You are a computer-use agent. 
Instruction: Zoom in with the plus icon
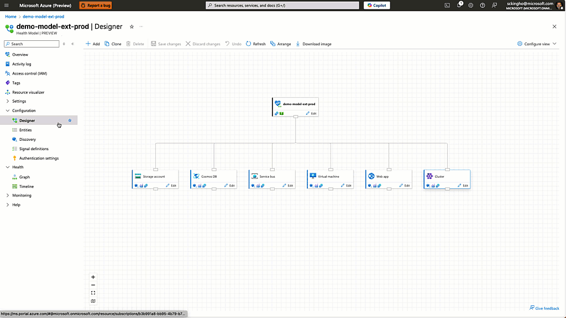(x=93, y=277)
